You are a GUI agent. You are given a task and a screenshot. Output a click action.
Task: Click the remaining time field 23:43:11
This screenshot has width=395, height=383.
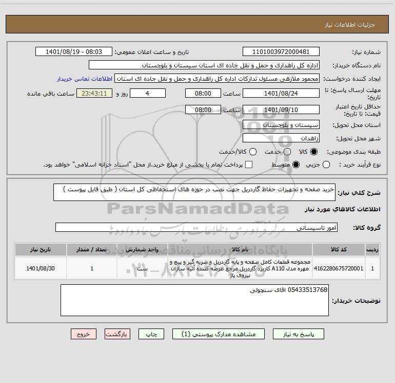point(94,93)
